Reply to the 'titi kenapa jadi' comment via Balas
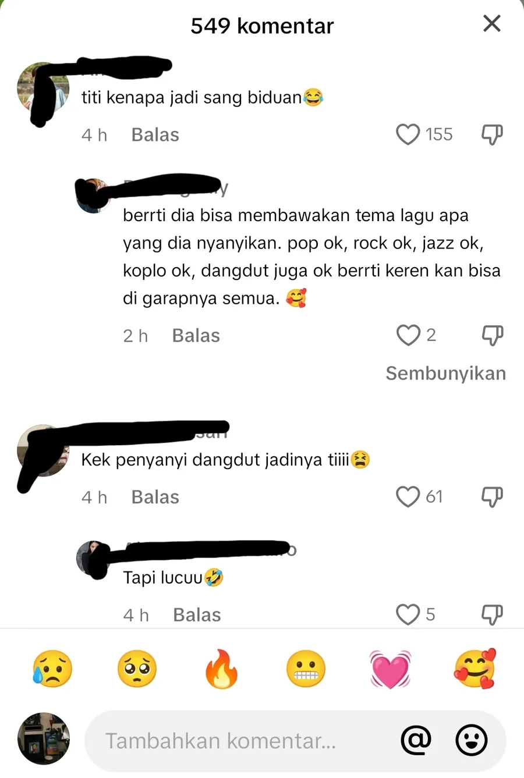This screenshot has height=778, width=524. [155, 135]
